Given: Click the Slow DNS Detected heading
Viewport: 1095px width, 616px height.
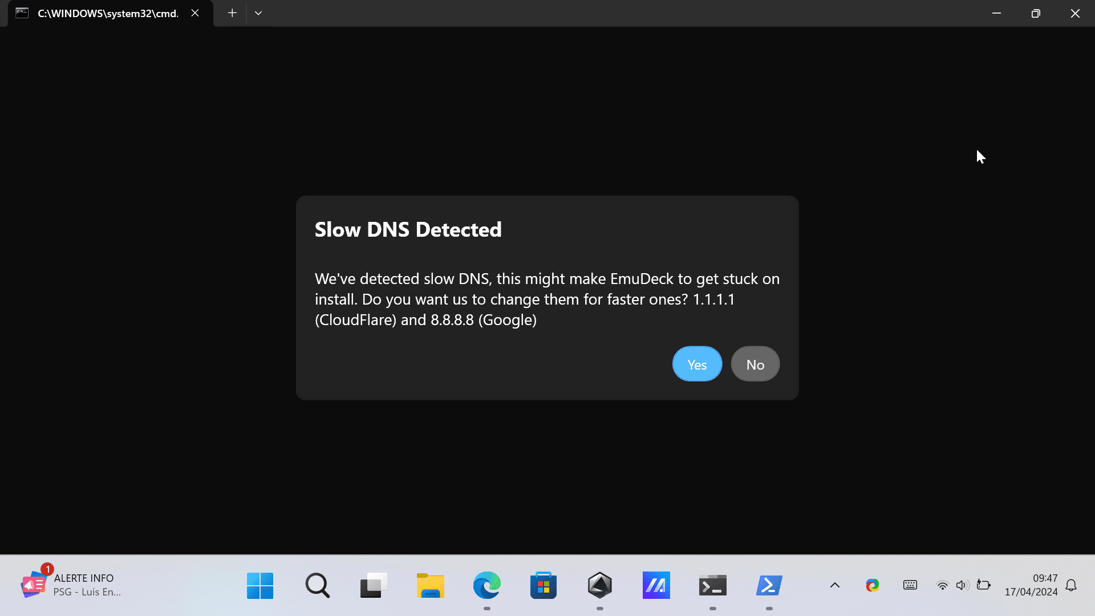Looking at the screenshot, I should [x=408, y=229].
